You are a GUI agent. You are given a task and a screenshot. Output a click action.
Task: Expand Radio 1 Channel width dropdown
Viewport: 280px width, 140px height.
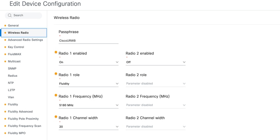pyautogui.click(x=88, y=127)
